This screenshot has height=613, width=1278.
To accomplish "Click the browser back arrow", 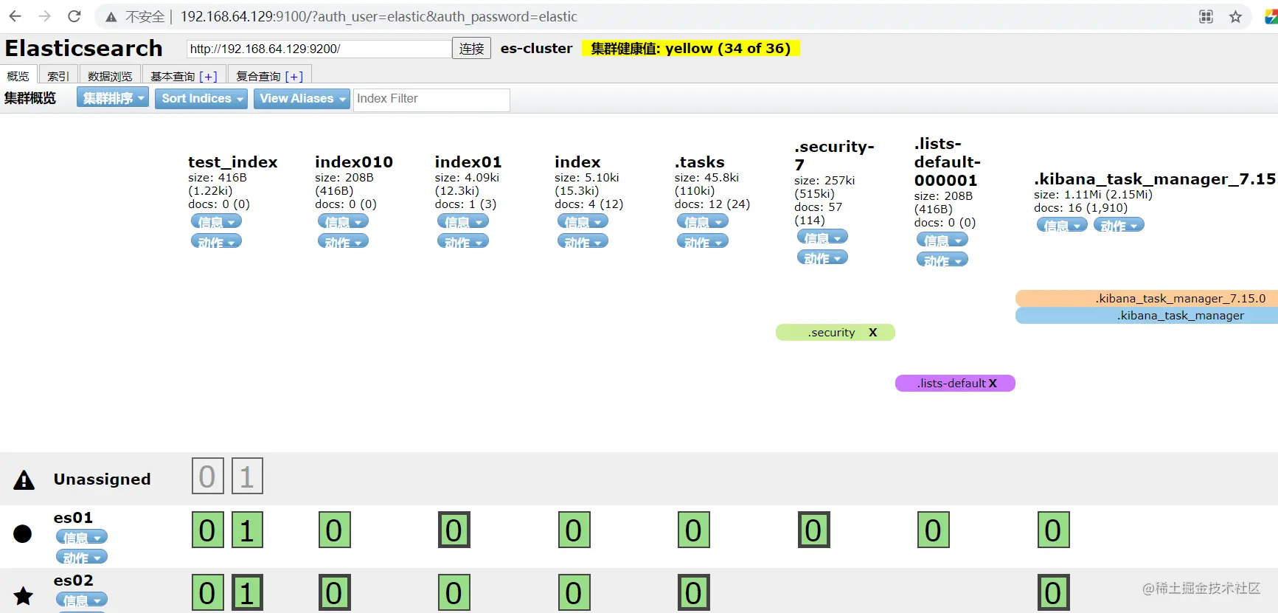I will click(15, 16).
